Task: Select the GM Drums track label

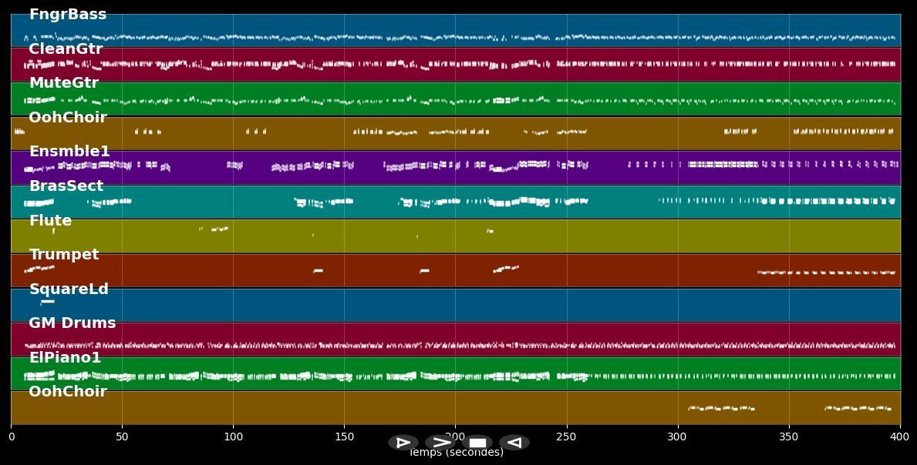Action: coord(72,323)
